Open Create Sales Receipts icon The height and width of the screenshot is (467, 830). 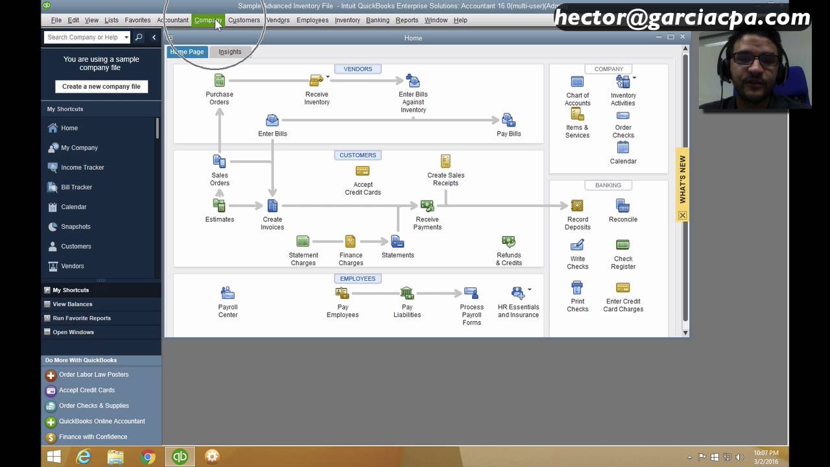(x=445, y=161)
